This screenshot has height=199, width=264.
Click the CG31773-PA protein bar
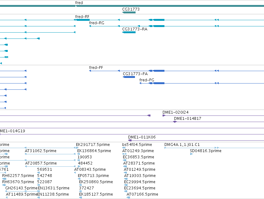pyautogui.click(x=129, y=77)
